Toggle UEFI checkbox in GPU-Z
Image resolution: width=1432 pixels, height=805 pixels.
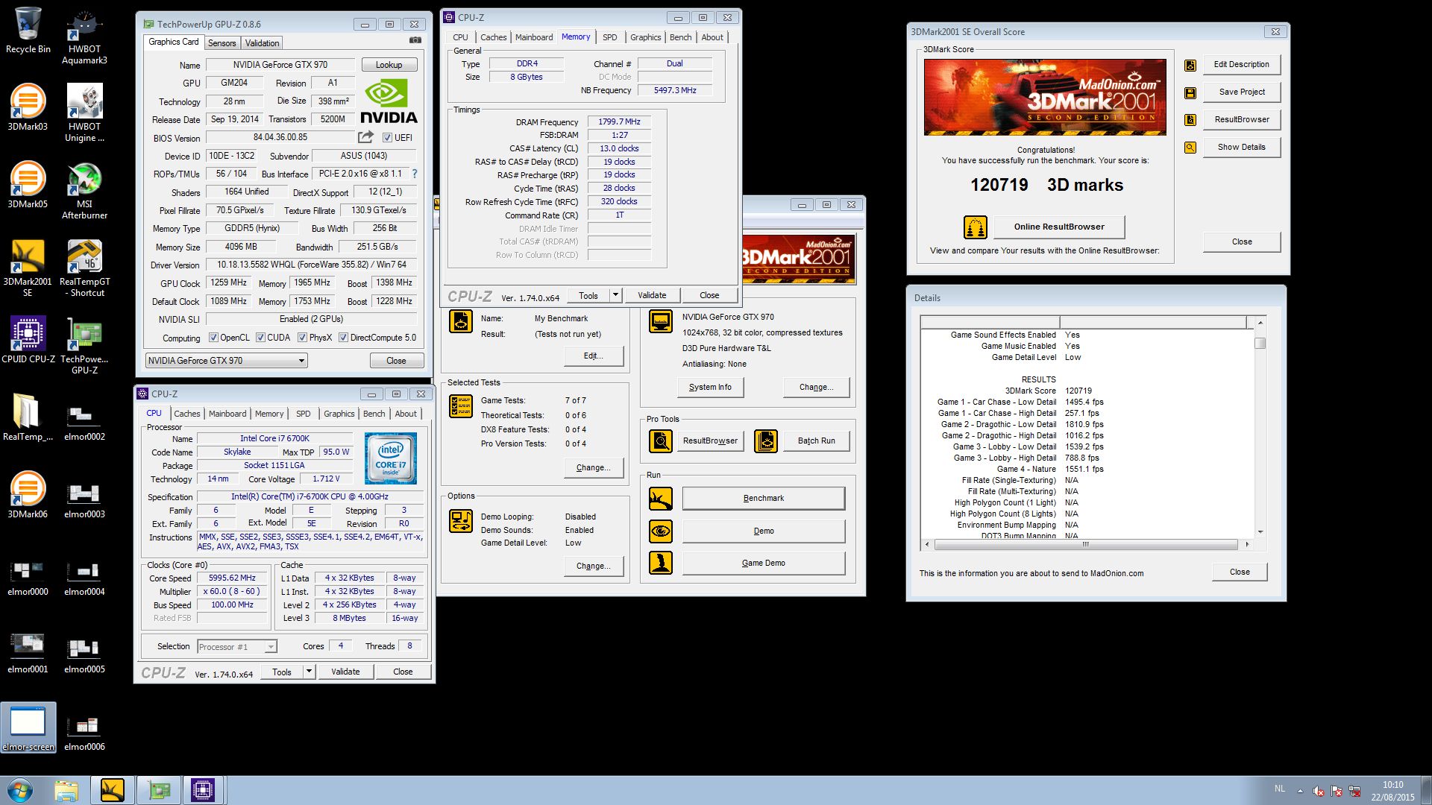coord(387,138)
